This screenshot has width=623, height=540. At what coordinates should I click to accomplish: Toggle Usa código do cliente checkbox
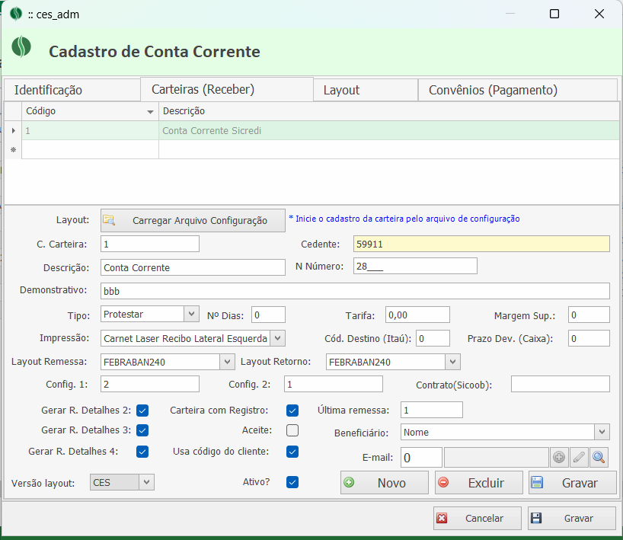click(292, 452)
